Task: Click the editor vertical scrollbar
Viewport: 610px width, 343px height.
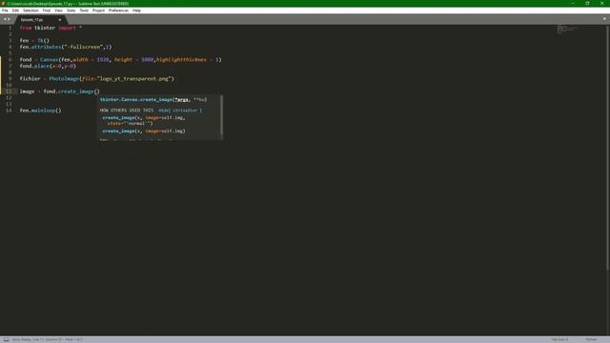Action: pyautogui.click(x=608, y=147)
